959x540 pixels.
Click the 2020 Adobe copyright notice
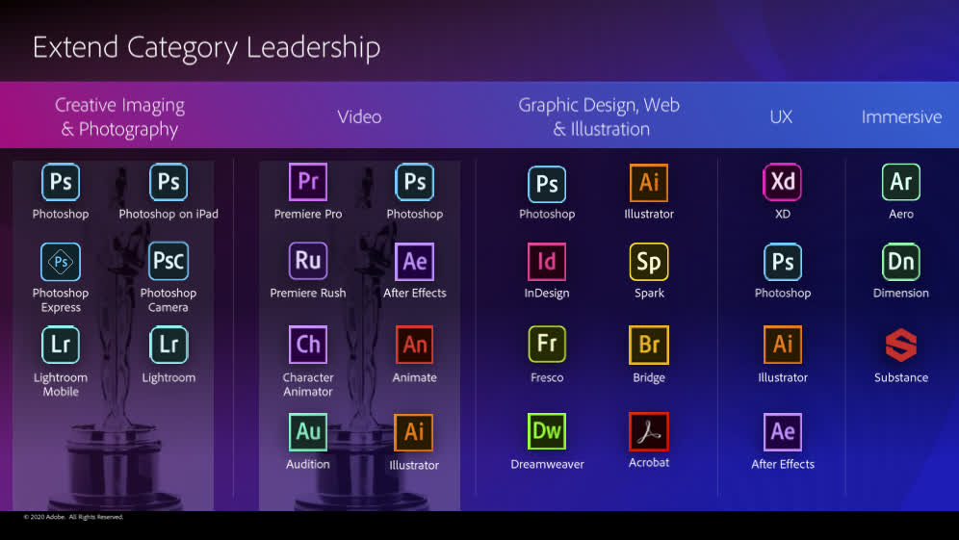pos(73,517)
